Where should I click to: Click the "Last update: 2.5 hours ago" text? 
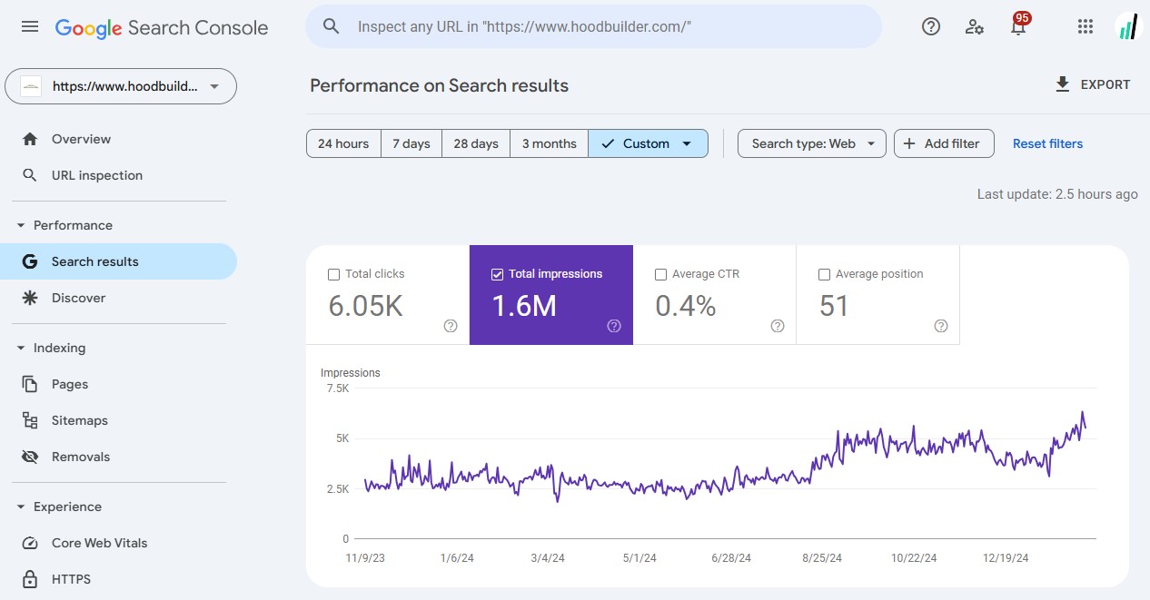click(x=1057, y=194)
